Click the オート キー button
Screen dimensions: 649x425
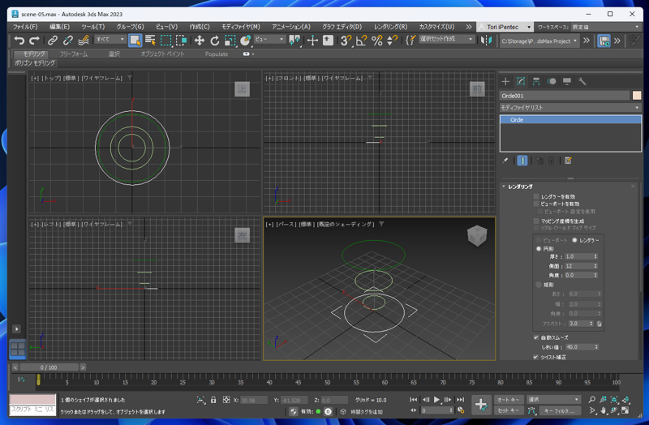pos(509,399)
